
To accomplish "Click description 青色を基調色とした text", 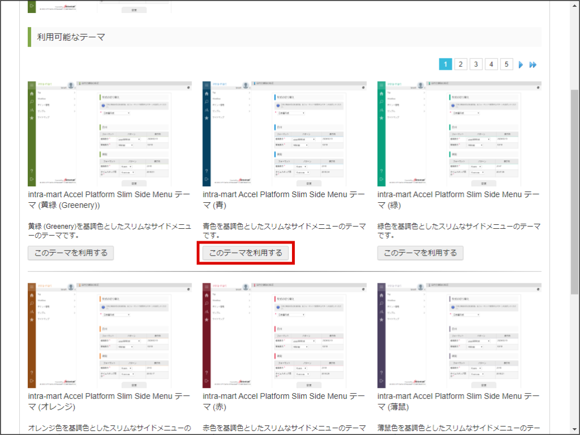I will pos(284,231).
